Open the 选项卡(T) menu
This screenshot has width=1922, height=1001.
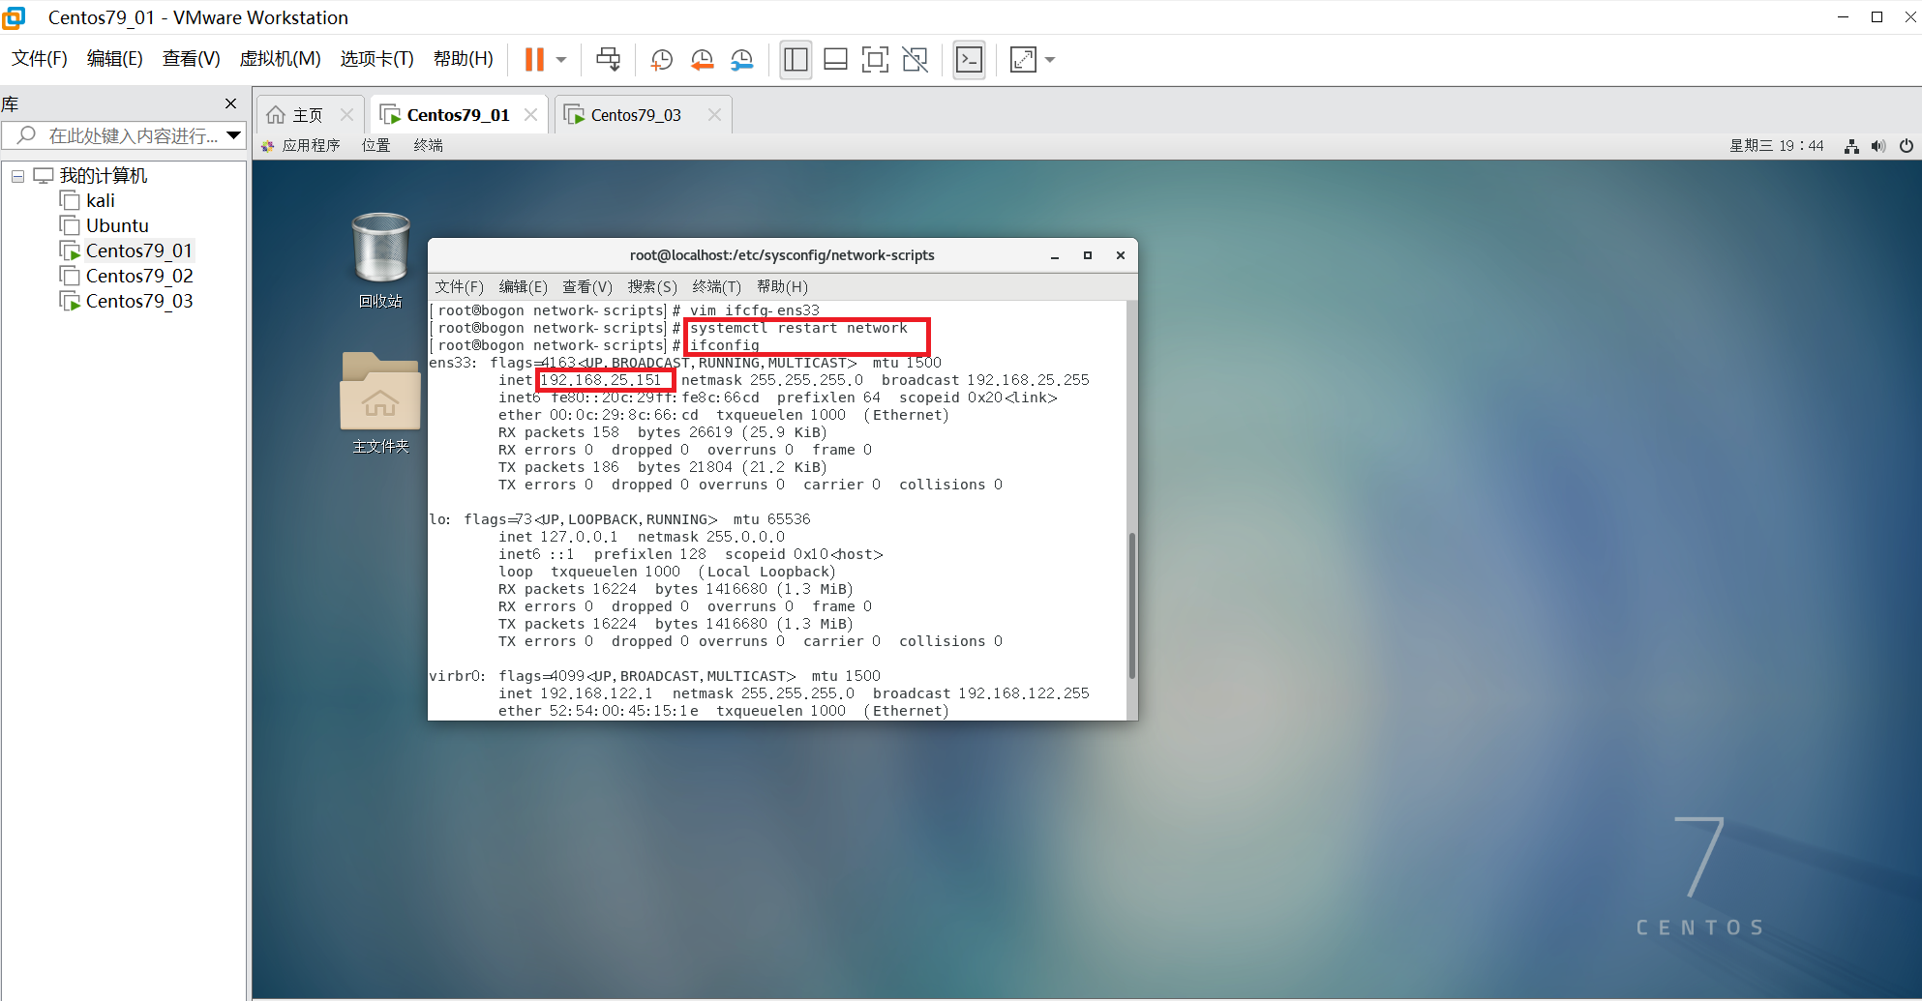pos(376,59)
